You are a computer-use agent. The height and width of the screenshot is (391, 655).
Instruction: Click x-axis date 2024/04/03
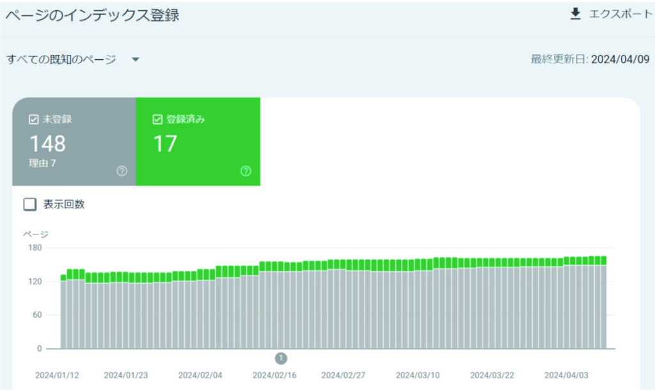click(566, 375)
